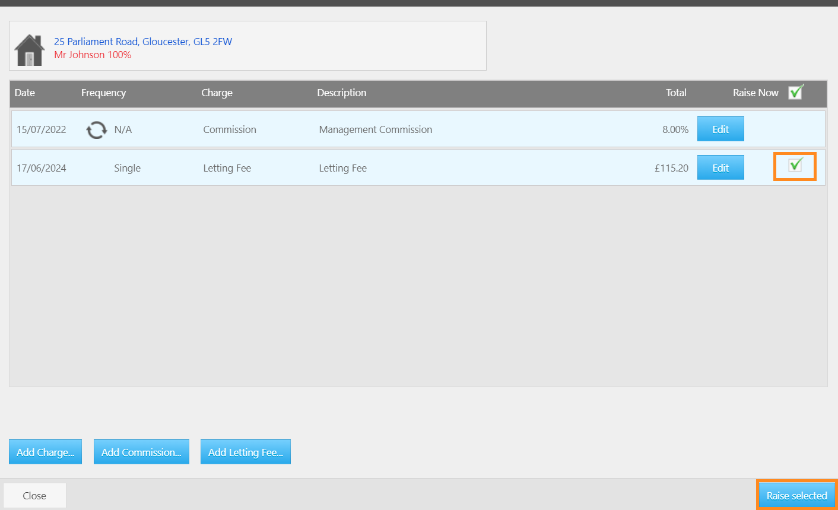
Task: Click the Mr Johnson 100% owner text
Action: [x=93, y=55]
